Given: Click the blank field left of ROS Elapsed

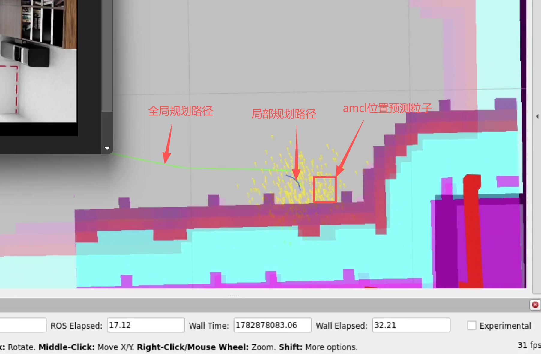Looking at the screenshot, I should pyautogui.click(x=23, y=325).
